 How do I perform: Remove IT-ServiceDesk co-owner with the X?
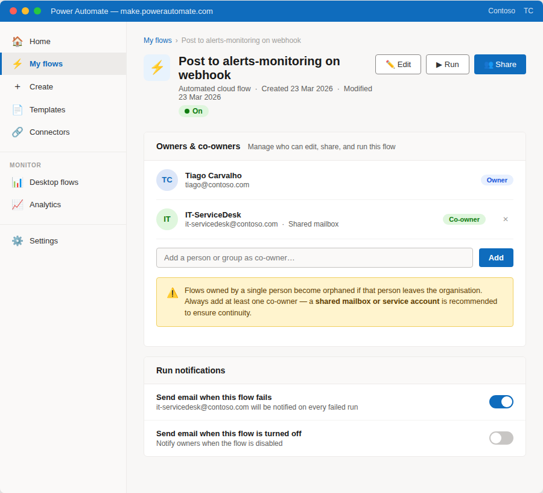point(506,219)
